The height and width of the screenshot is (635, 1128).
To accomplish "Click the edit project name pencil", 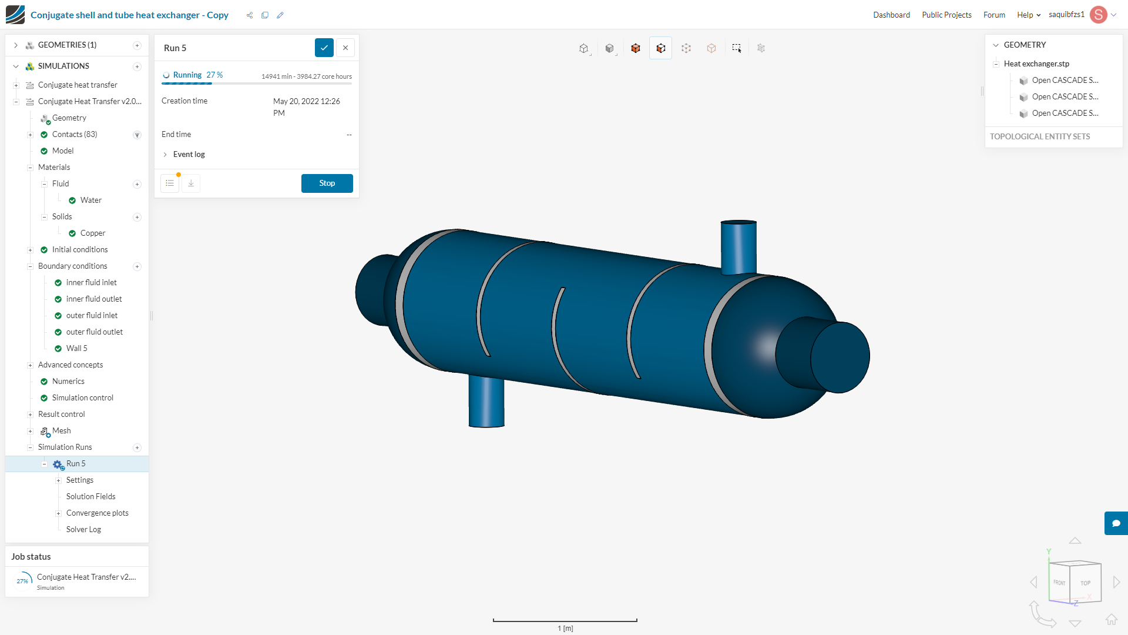I will pyautogui.click(x=280, y=15).
